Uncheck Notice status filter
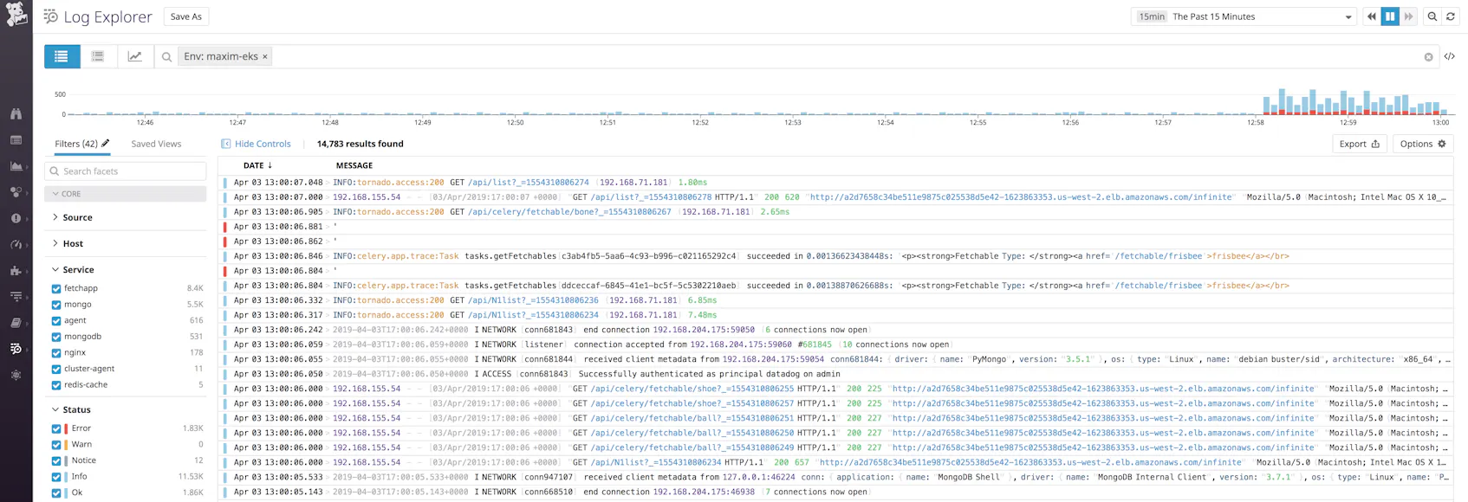Viewport: 1468px width, 502px height. point(56,460)
